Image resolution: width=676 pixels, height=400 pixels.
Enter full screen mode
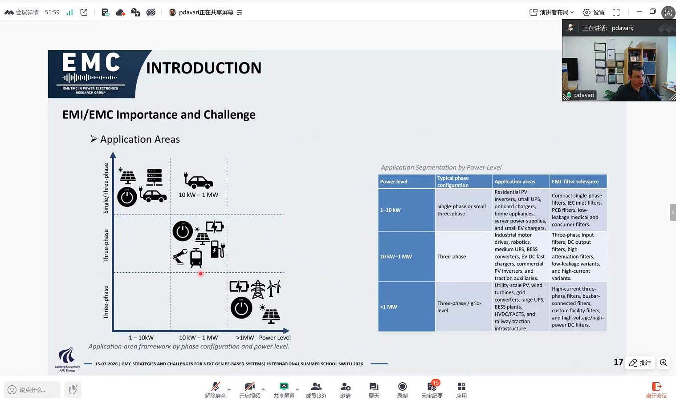(x=616, y=12)
